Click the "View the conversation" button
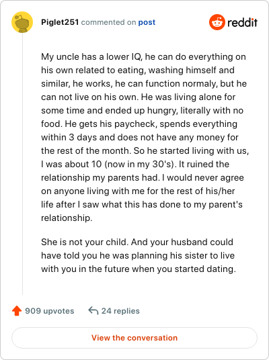Image resolution: width=269 pixels, height=360 pixels. pyautogui.click(x=134, y=338)
